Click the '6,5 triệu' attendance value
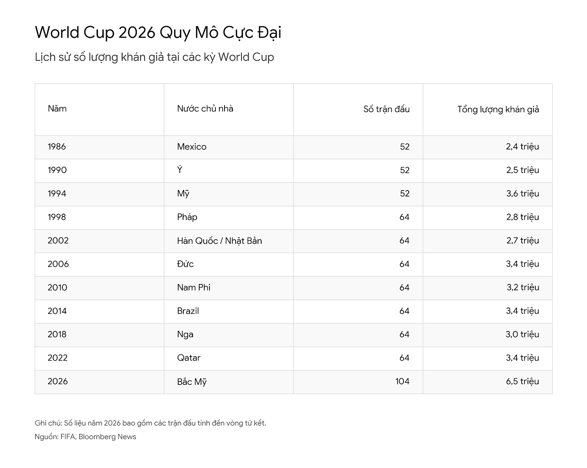 (523, 381)
